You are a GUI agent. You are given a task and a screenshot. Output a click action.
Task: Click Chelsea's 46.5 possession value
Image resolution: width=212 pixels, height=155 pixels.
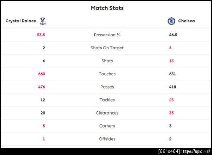(x=173, y=35)
